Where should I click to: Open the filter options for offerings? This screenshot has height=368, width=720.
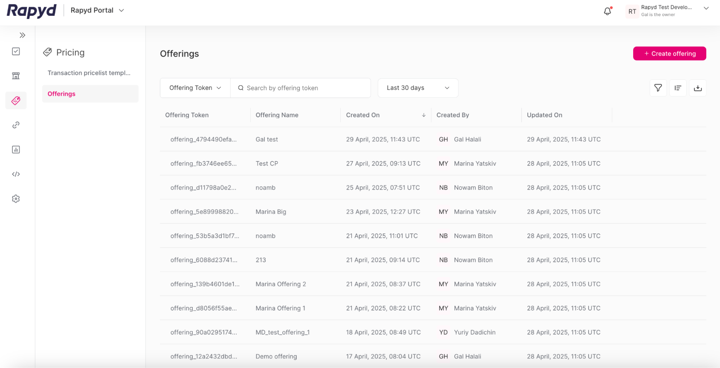[658, 88]
